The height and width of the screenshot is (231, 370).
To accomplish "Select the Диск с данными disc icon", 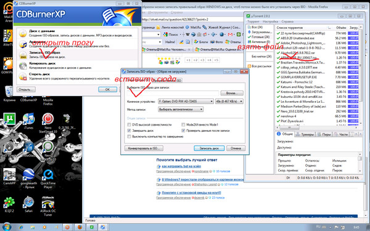I will coord(23,33).
